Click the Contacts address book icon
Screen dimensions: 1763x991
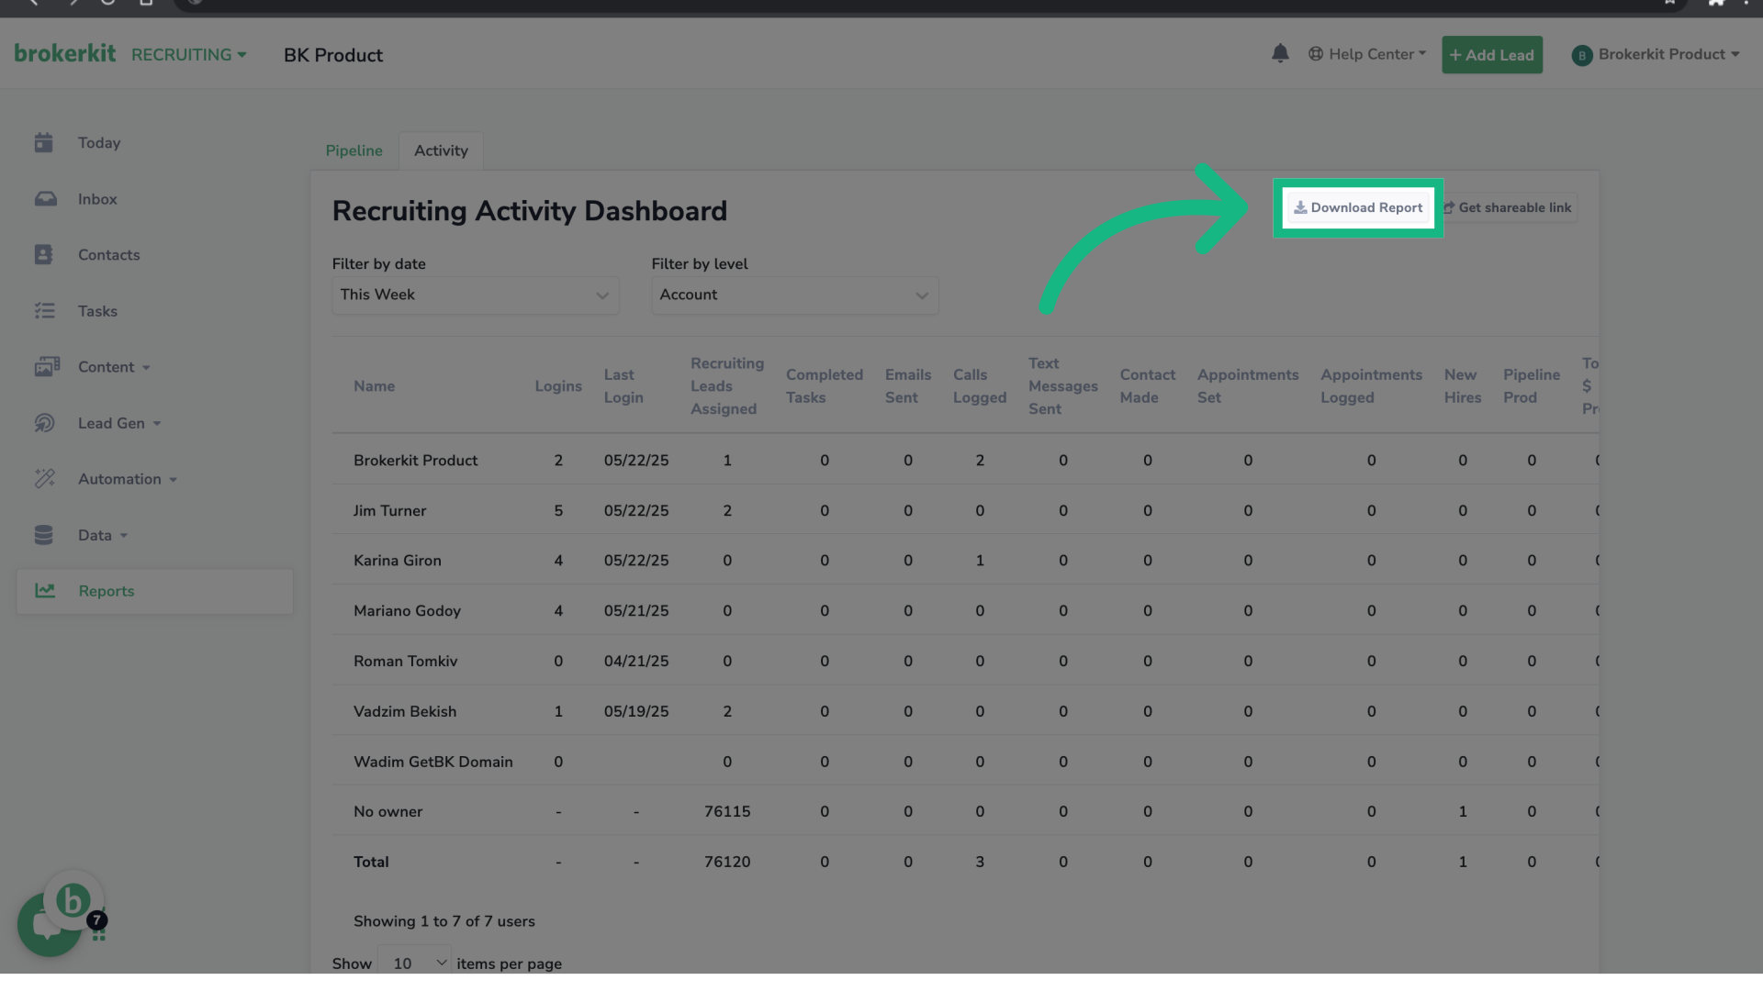[44, 255]
